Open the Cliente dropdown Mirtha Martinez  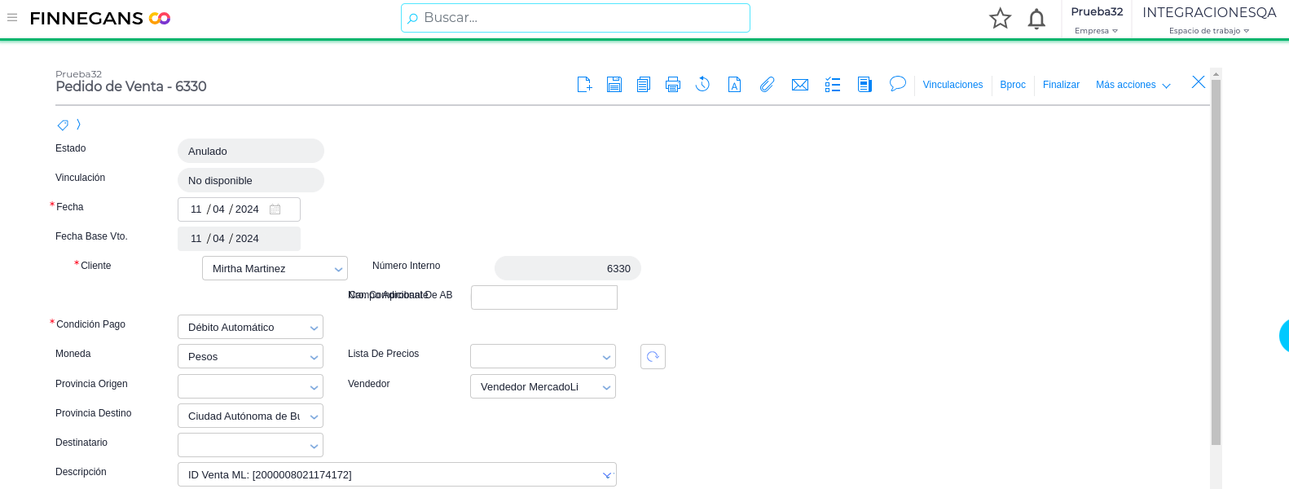pos(275,268)
